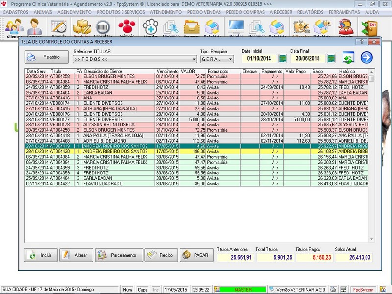
Task: Click the blue right-arrow icon
Action: click(367, 58)
